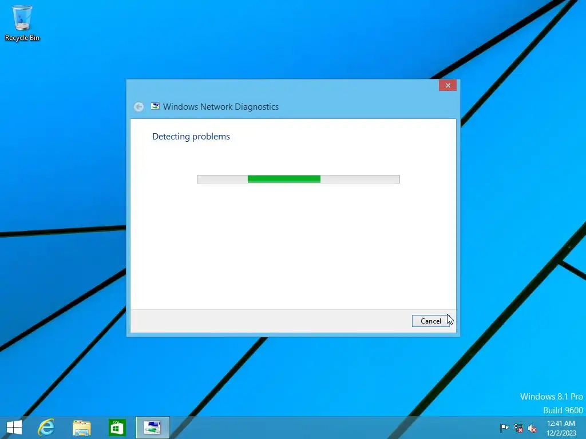586x439 pixels.
Task: Go back using the wizard back arrow
Action: [138, 107]
